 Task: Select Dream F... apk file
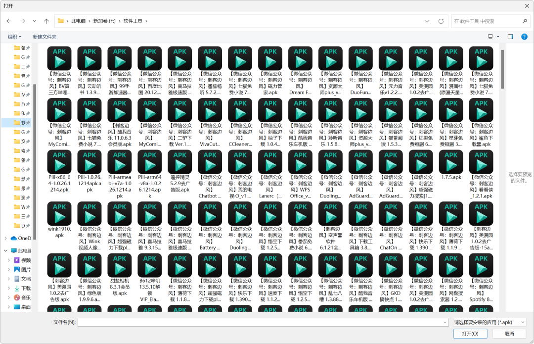(x=301, y=71)
